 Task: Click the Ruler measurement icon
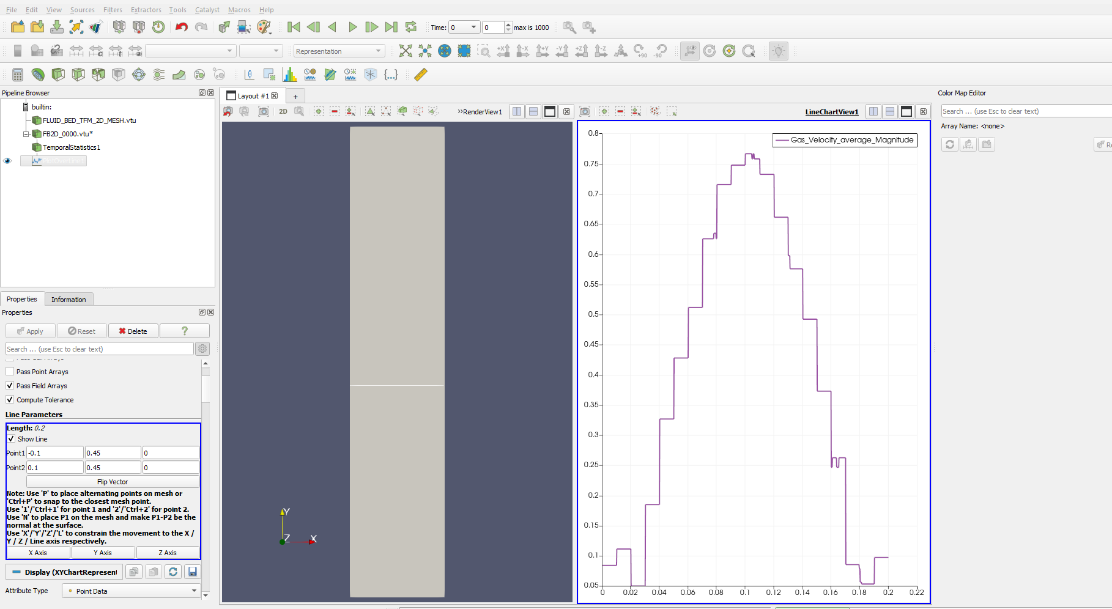click(x=421, y=75)
